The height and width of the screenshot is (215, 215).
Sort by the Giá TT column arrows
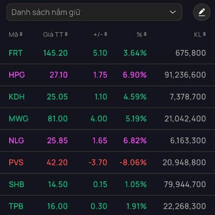[66, 34]
